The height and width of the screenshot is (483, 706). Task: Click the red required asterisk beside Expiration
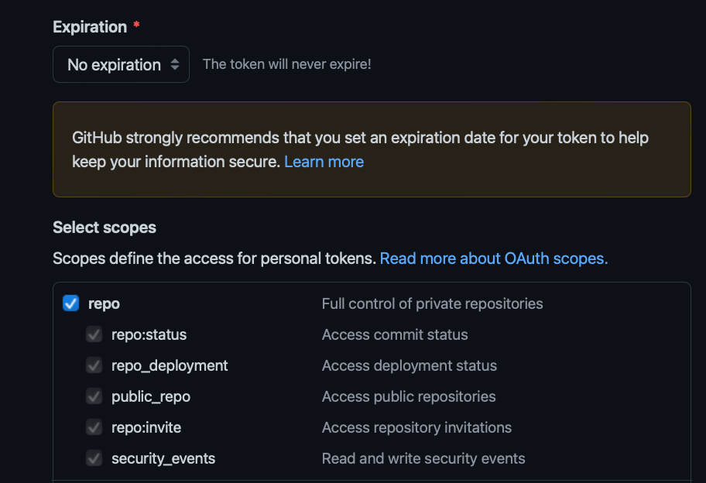[136, 25]
